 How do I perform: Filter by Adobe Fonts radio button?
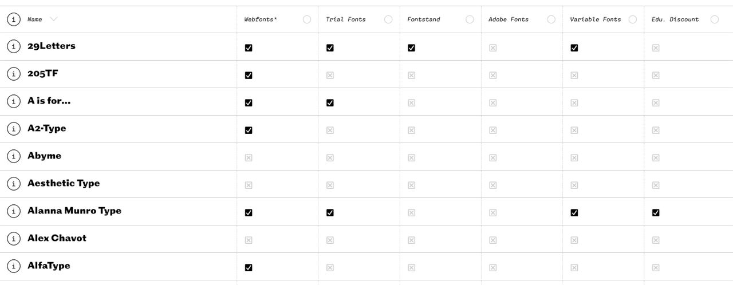point(551,19)
